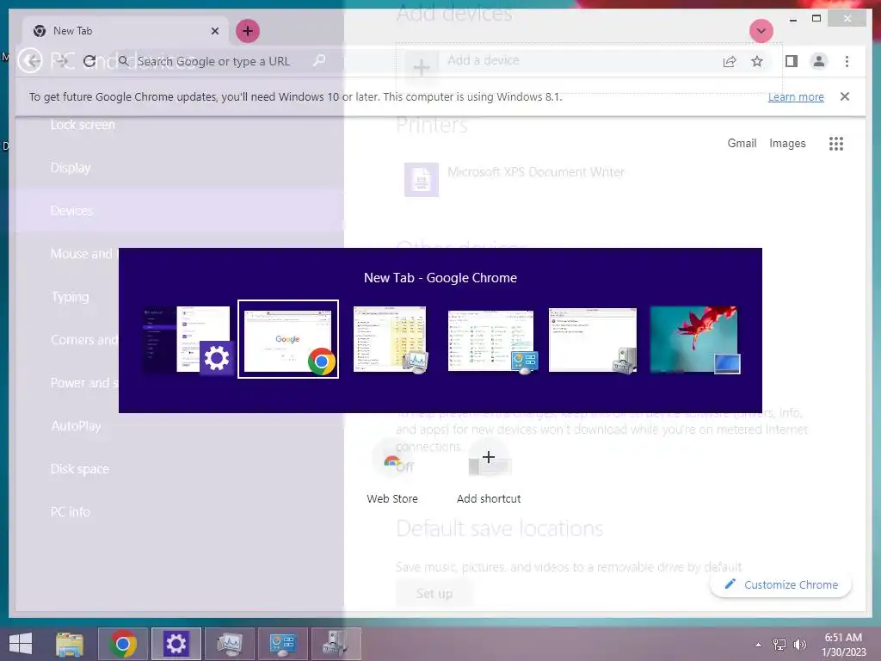The image size is (881, 661).
Task: Click the Learn more link
Action: click(x=796, y=96)
